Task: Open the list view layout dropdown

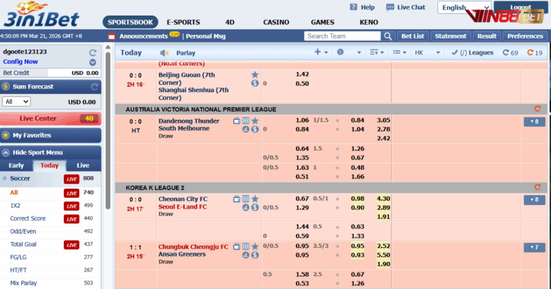Action: (x=400, y=52)
